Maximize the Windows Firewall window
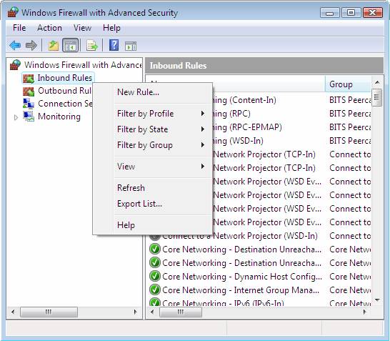Image resolution: width=390 pixels, height=341 pixels. click(351, 13)
